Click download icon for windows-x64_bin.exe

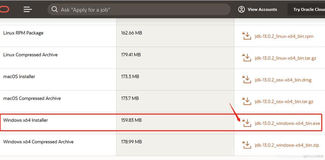tap(246, 123)
